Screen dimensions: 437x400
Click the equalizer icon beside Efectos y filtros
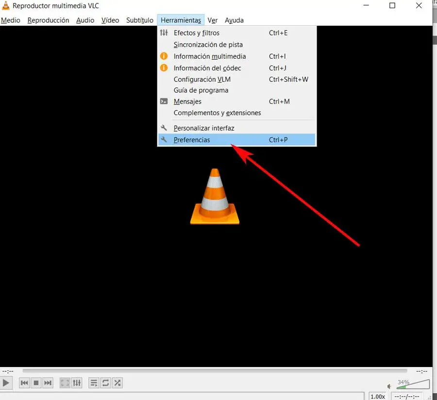point(164,33)
